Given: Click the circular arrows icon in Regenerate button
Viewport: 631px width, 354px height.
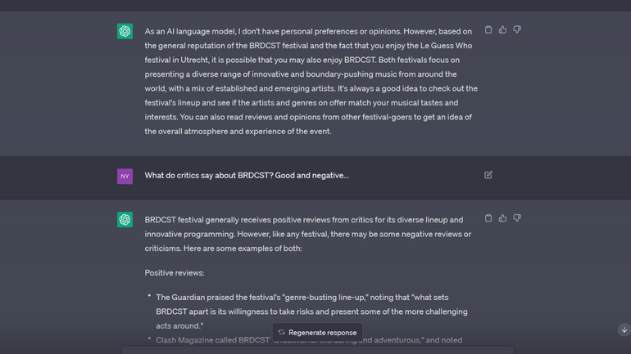Looking at the screenshot, I should (x=281, y=333).
